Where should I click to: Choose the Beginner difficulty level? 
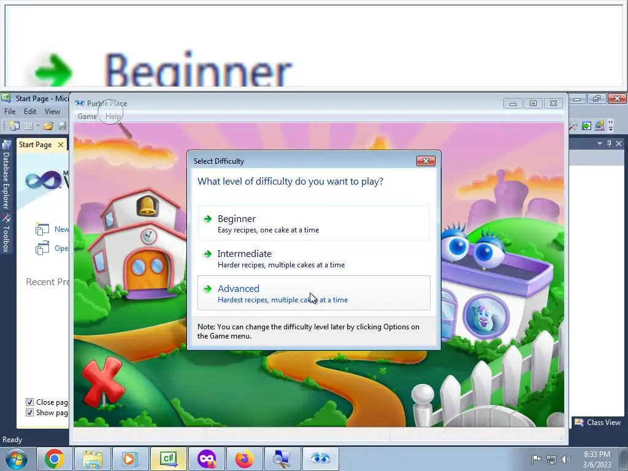point(313,223)
